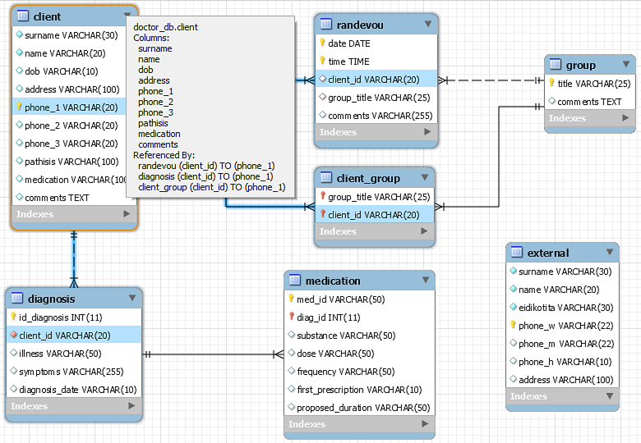Image resolution: width=641 pixels, height=443 pixels.
Task: Expand Indexes section of medication table
Action: coord(425,424)
